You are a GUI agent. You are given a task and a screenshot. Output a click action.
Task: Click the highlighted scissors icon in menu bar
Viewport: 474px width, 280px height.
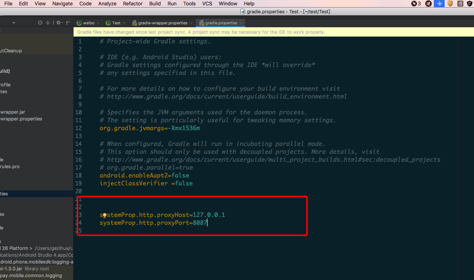[x=439, y=4]
